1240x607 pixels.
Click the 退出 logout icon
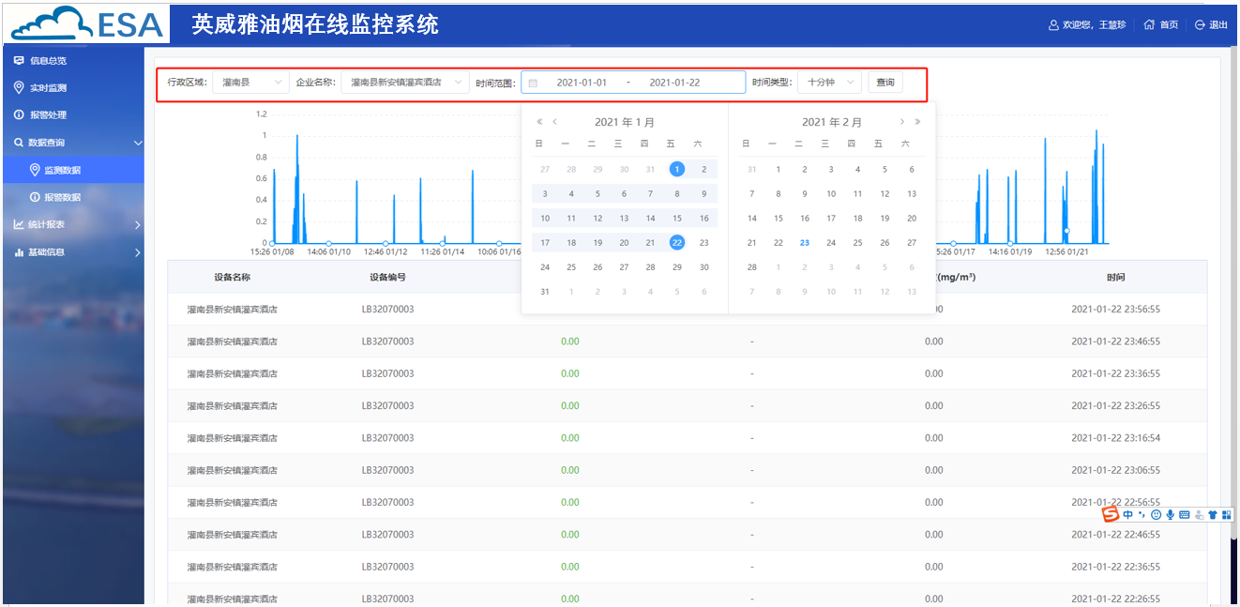click(1200, 25)
